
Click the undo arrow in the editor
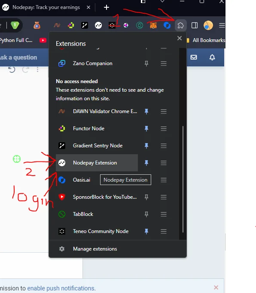[x=12, y=69]
